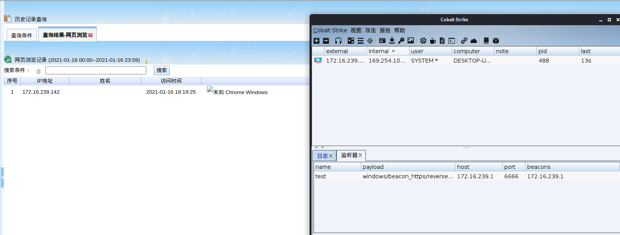Click the split pane collapse-up arrow
Image resolution: width=620 pixels, height=235 pixels.
pyautogui.click(x=316, y=147)
